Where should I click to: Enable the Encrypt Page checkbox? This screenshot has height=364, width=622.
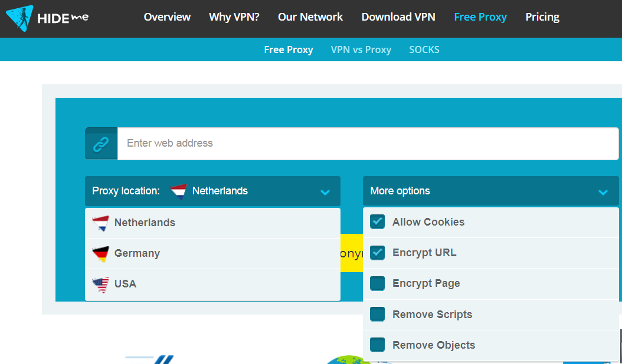377,283
